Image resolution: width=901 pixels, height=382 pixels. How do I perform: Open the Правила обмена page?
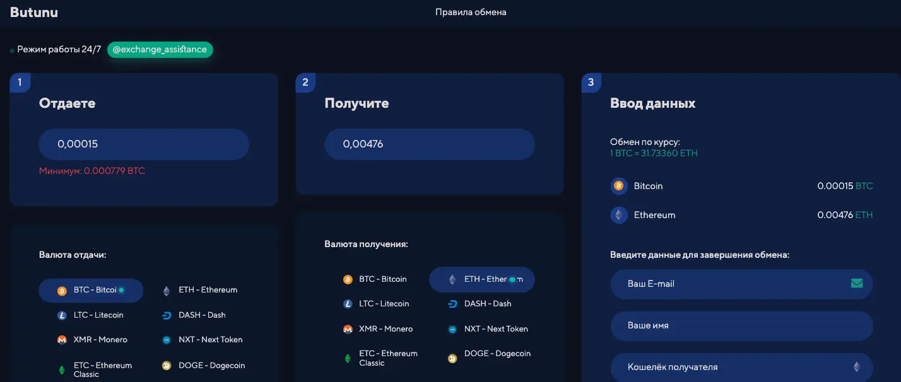[470, 11]
